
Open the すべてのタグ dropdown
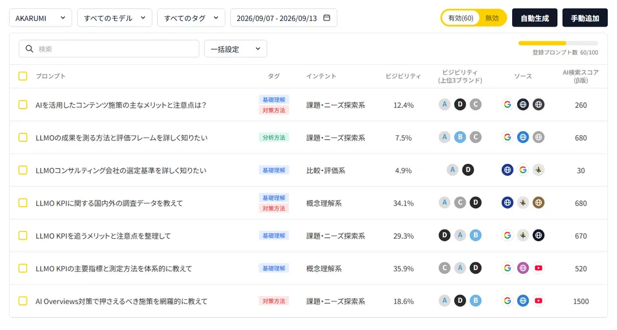click(x=191, y=18)
